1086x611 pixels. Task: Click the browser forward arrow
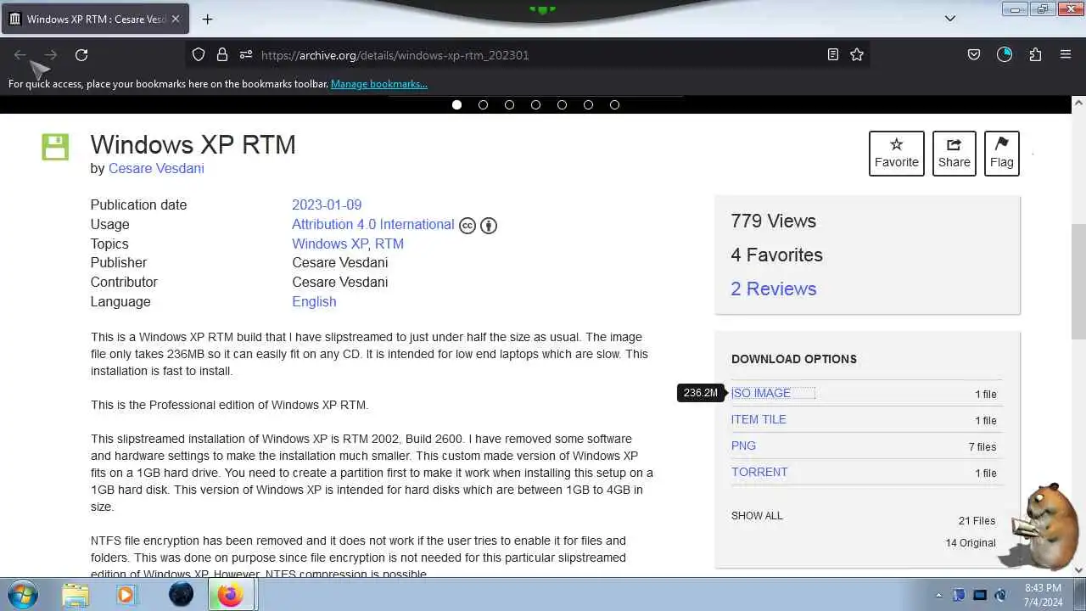click(x=51, y=55)
